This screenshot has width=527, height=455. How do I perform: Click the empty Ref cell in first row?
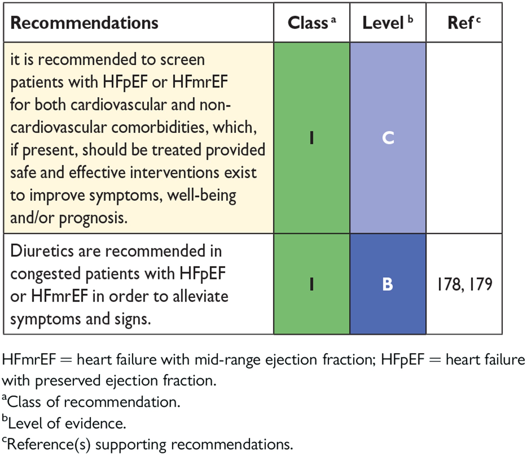pyautogui.click(x=464, y=138)
